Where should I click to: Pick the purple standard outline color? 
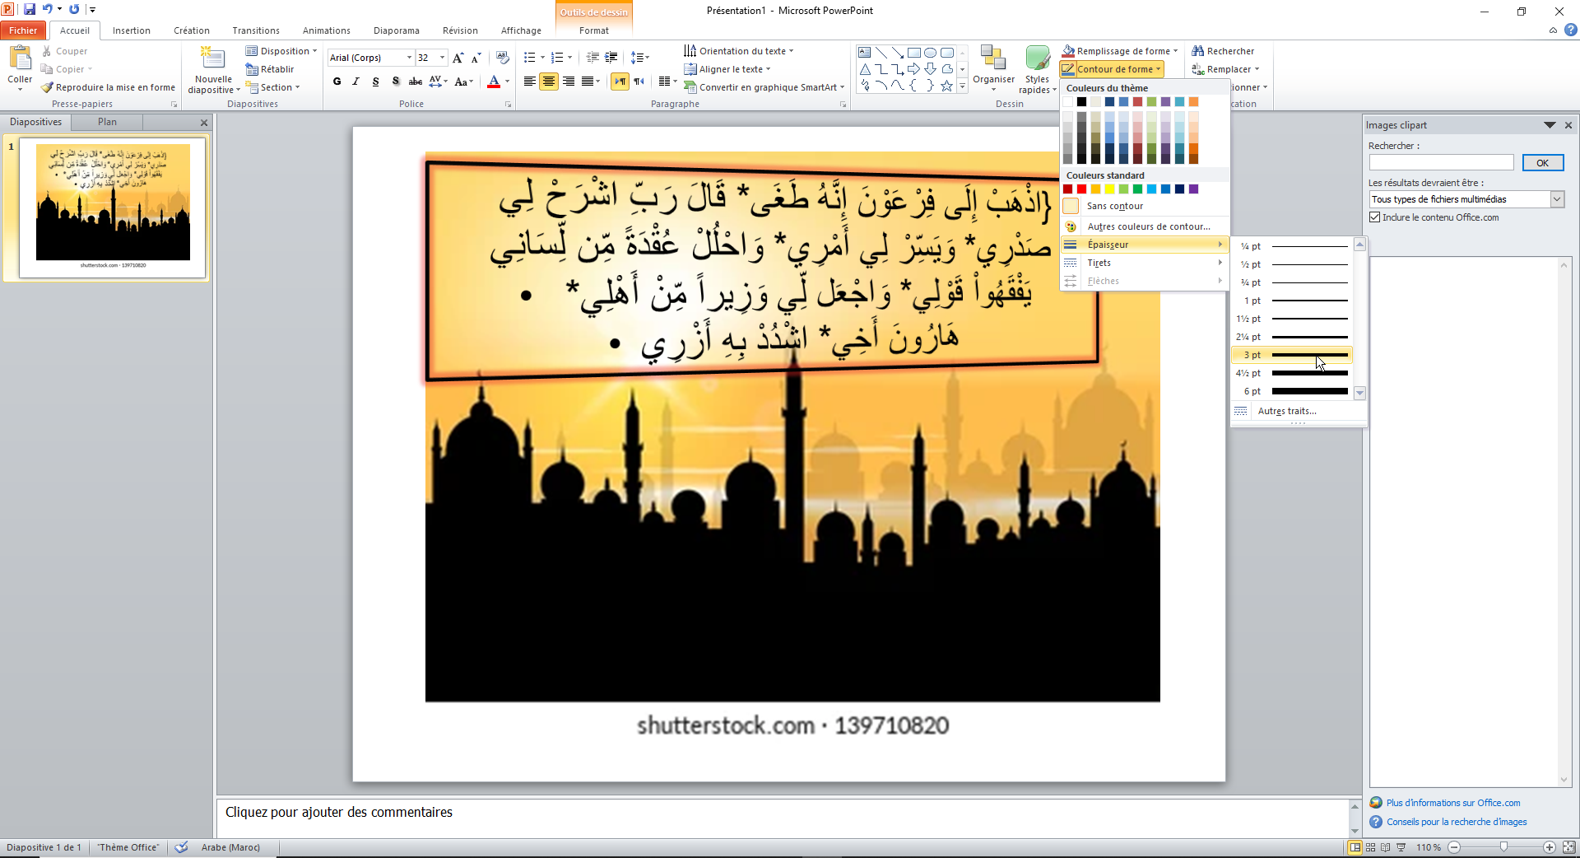(x=1193, y=189)
